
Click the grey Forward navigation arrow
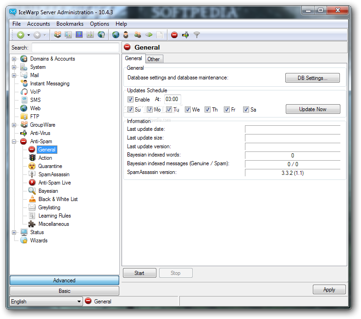(x=37, y=35)
